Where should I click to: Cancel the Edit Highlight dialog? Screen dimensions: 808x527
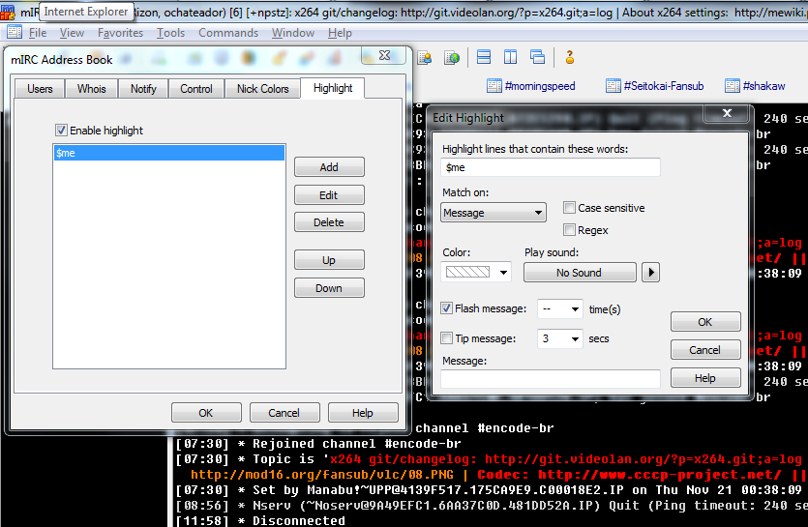pyautogui.click(x=704, y=350)
